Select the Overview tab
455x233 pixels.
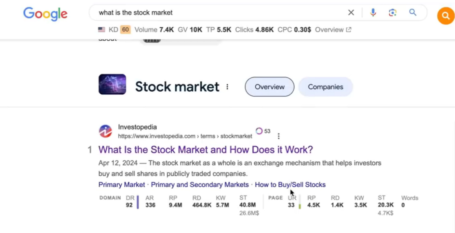(270, 87)
